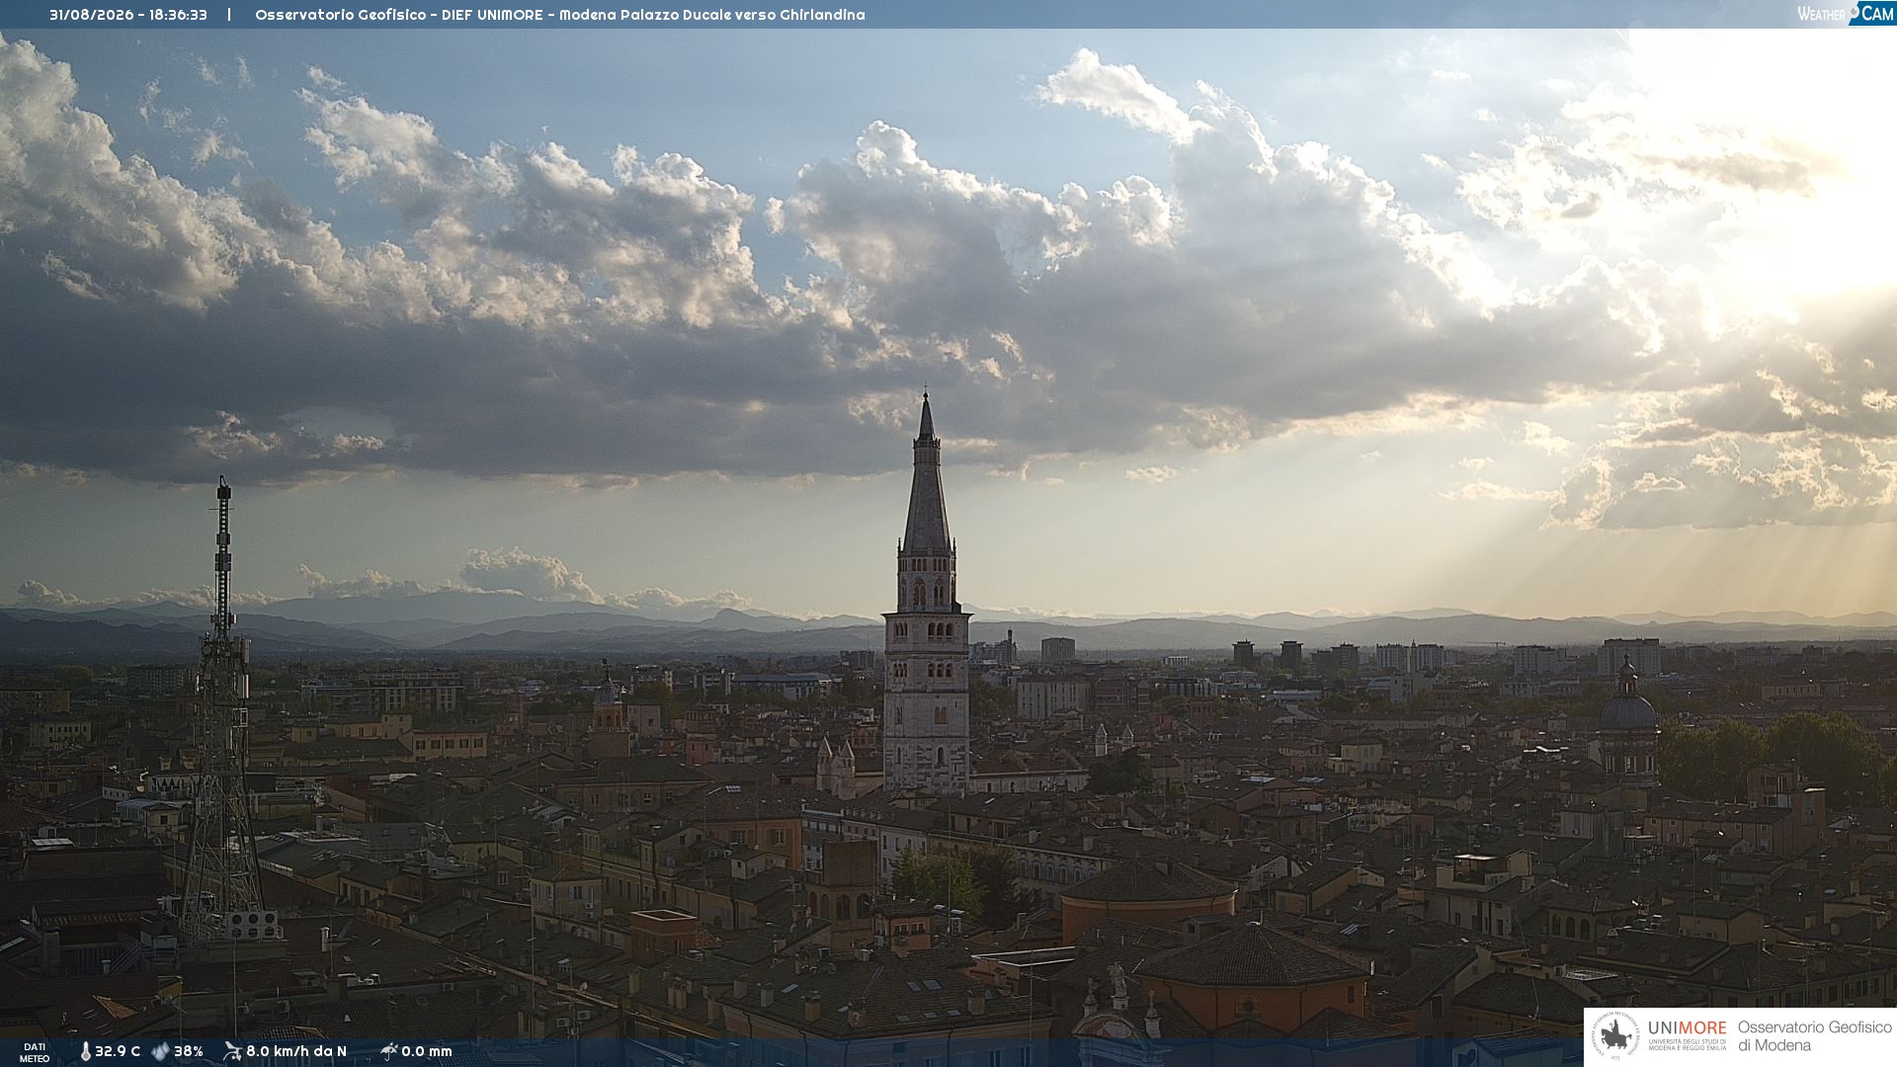Click the radio antenna tower on the left
This screenshot has height=1067, width=1897.
[x=223, y=711]
